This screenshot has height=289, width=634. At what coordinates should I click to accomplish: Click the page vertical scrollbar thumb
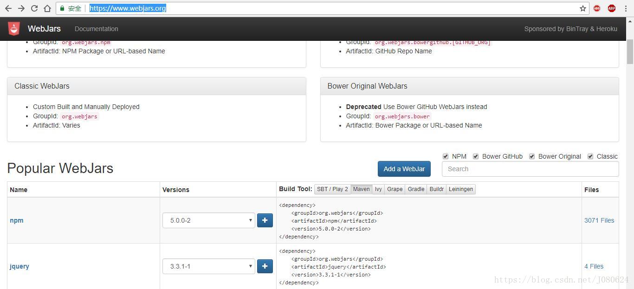point(630,52)
